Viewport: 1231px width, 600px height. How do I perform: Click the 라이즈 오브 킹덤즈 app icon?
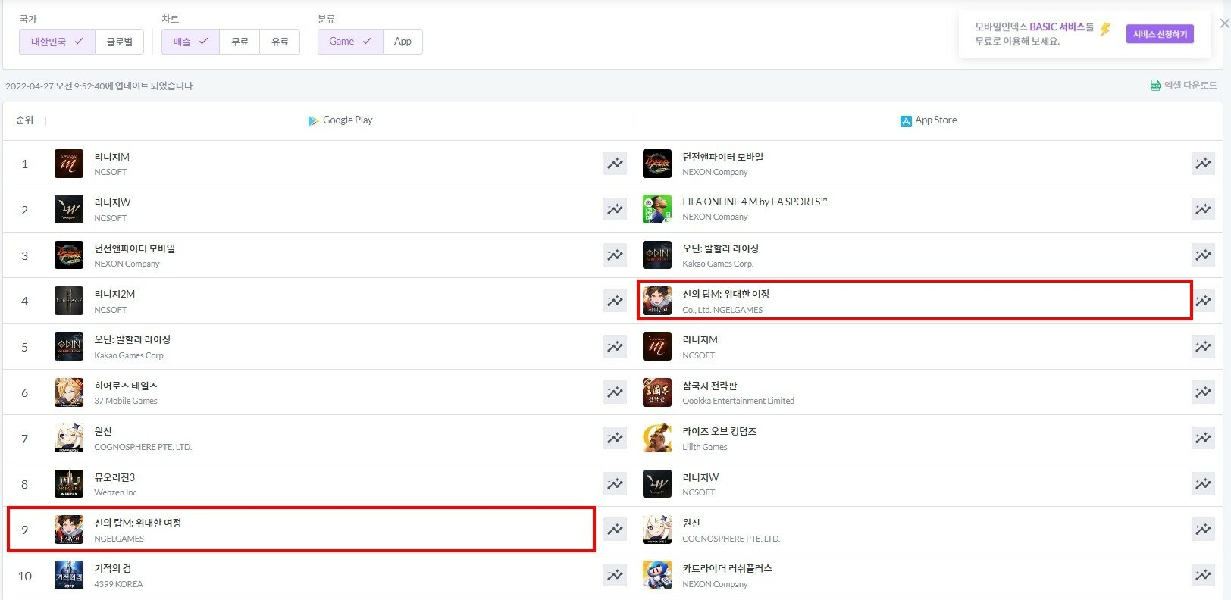(x=657, y=438)
